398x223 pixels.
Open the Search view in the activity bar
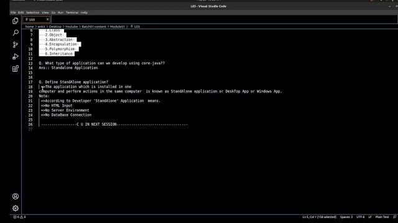(15, 33)
